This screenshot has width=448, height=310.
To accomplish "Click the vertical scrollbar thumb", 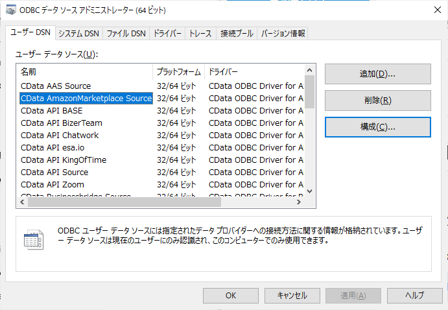I will [309, 91].
